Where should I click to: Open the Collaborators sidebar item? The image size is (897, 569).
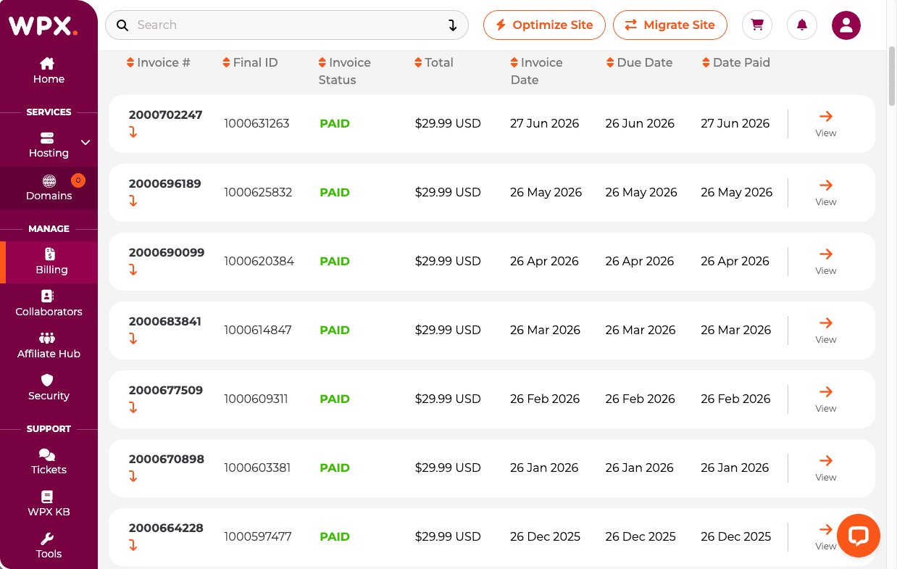(x=49, y=304)
